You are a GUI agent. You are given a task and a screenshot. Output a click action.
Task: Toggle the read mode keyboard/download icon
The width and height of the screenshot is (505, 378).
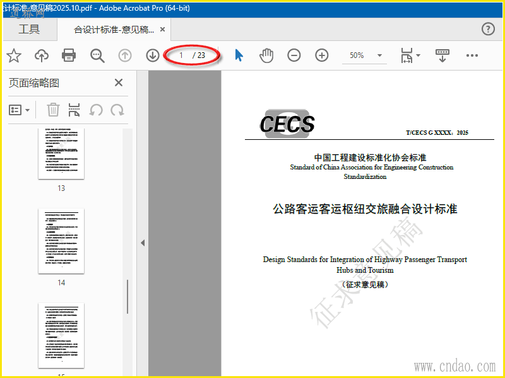click(443, 55)
